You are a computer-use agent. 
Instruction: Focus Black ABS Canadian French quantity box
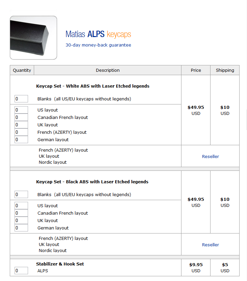pyautogui.click(x=21, y=213)
